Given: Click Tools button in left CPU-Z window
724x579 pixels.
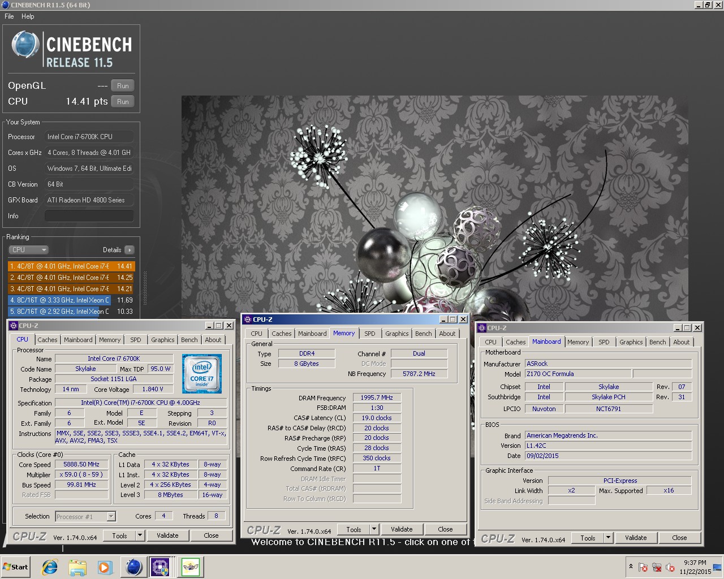Looking at the screenshot, I should pos(120,535).
